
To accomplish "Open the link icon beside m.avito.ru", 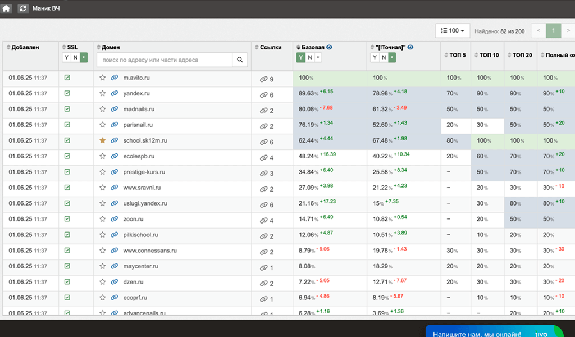I will tap(115, 78).
